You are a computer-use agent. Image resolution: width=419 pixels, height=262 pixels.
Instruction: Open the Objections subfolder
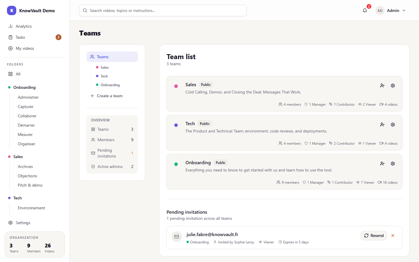[x=27, y=176]
